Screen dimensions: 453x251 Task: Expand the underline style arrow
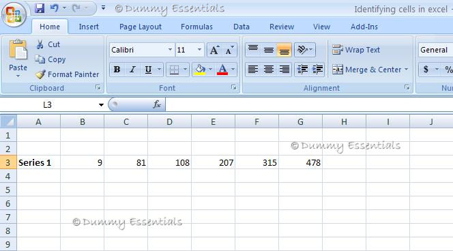click(159, 70)
